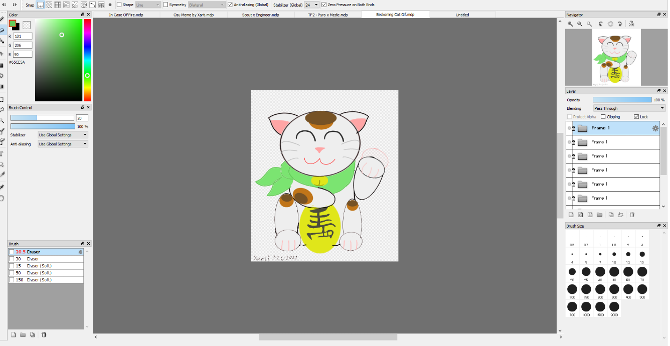This screenshot has height=346, width=670.
Task: Enable the concentric circle snap icon
Action: pyautogui.click(x=84, y=5)
